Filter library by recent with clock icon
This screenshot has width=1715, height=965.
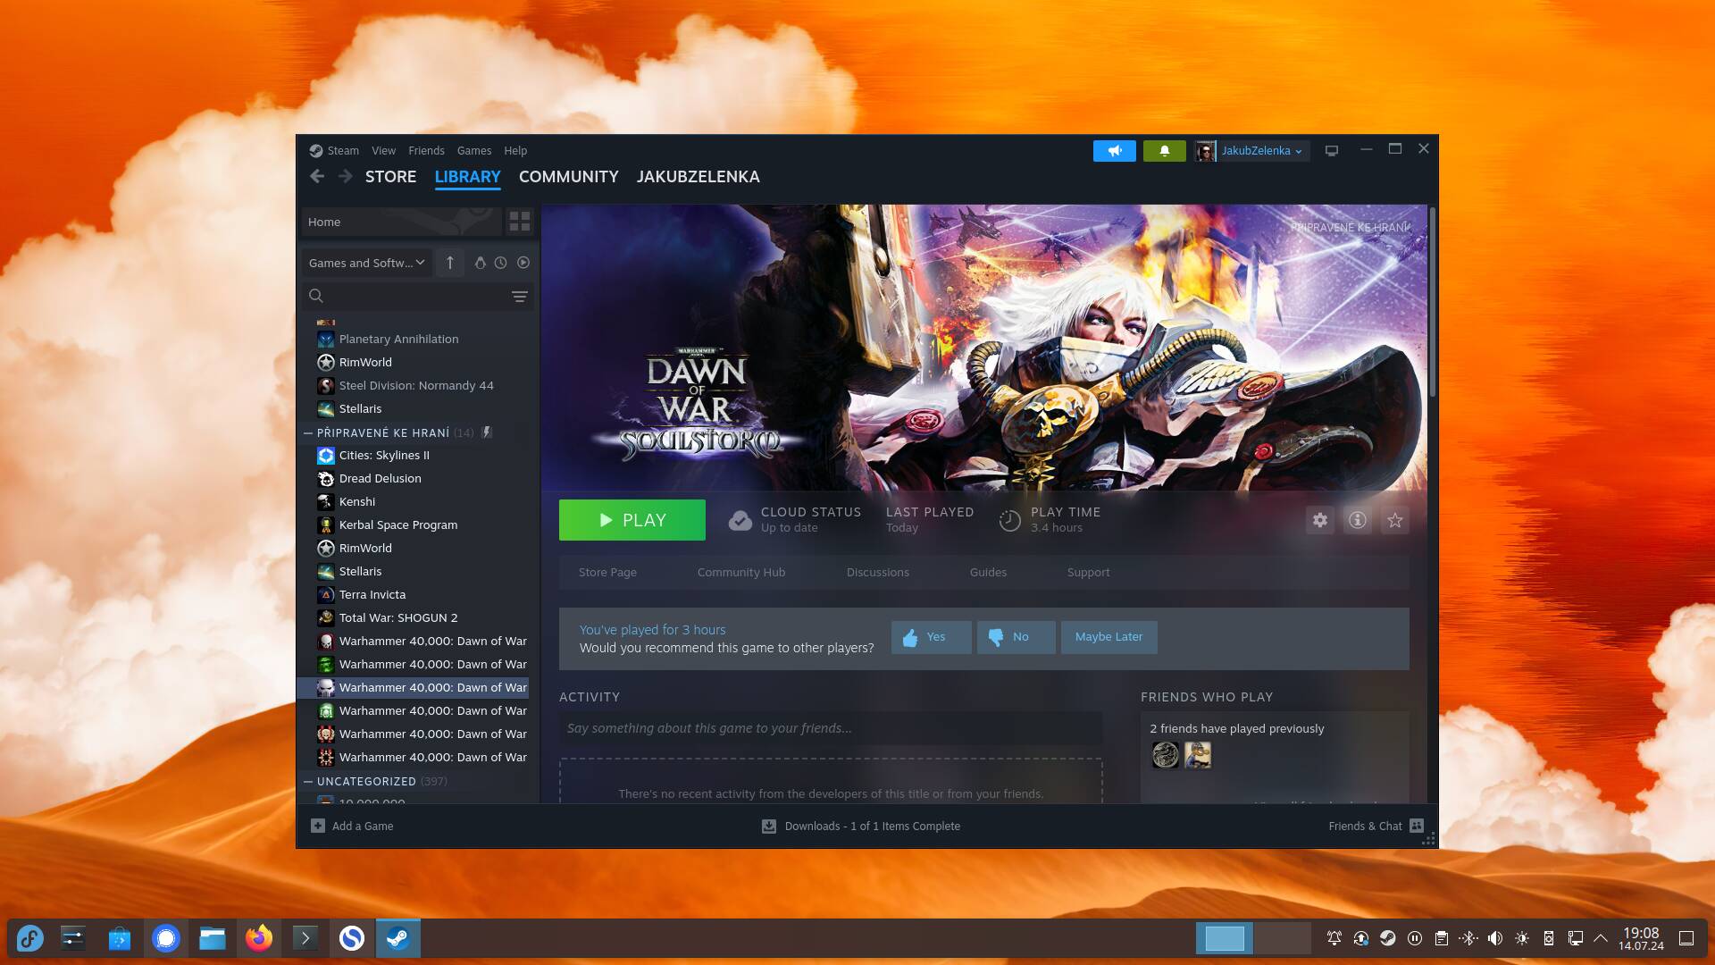[x=501, y=263]
